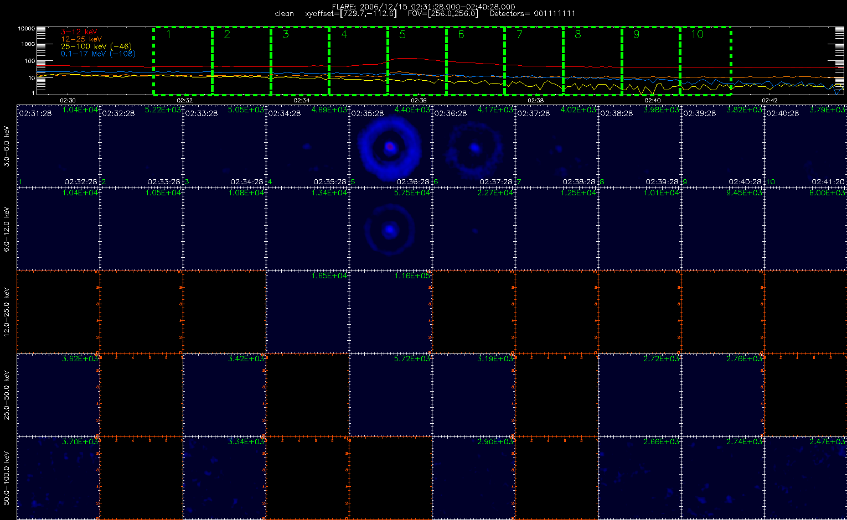Select time interval 6 in the light curve
847x520 pixels.
point(476,61)
